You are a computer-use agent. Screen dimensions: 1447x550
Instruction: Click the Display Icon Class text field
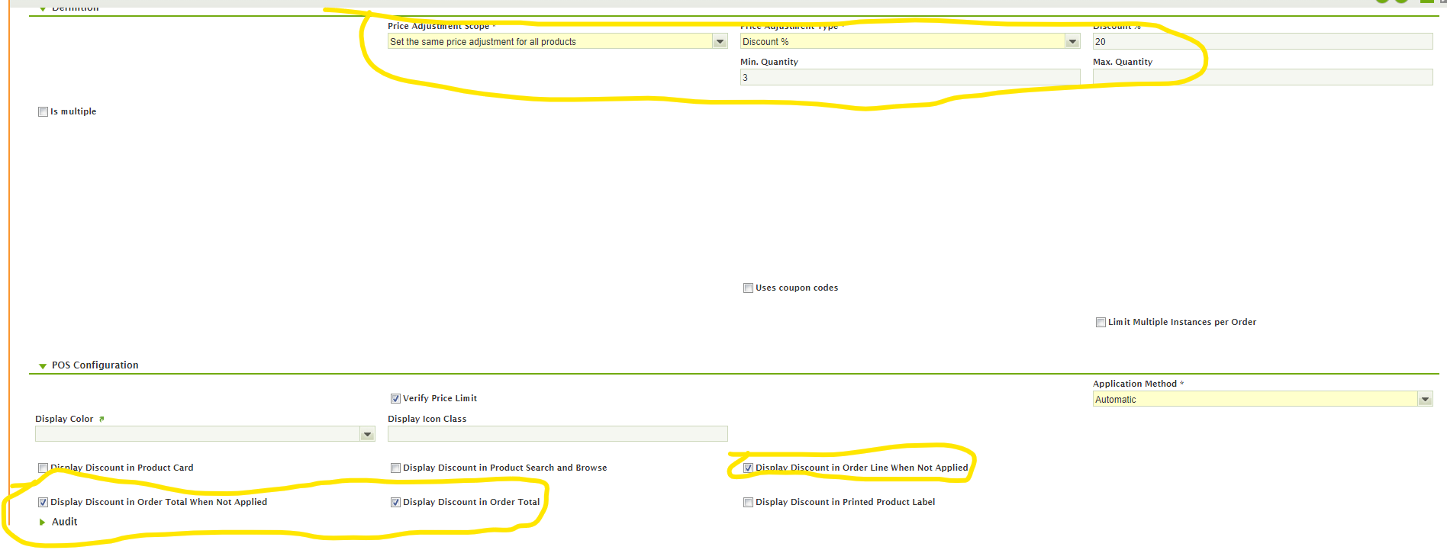(557, 435)
